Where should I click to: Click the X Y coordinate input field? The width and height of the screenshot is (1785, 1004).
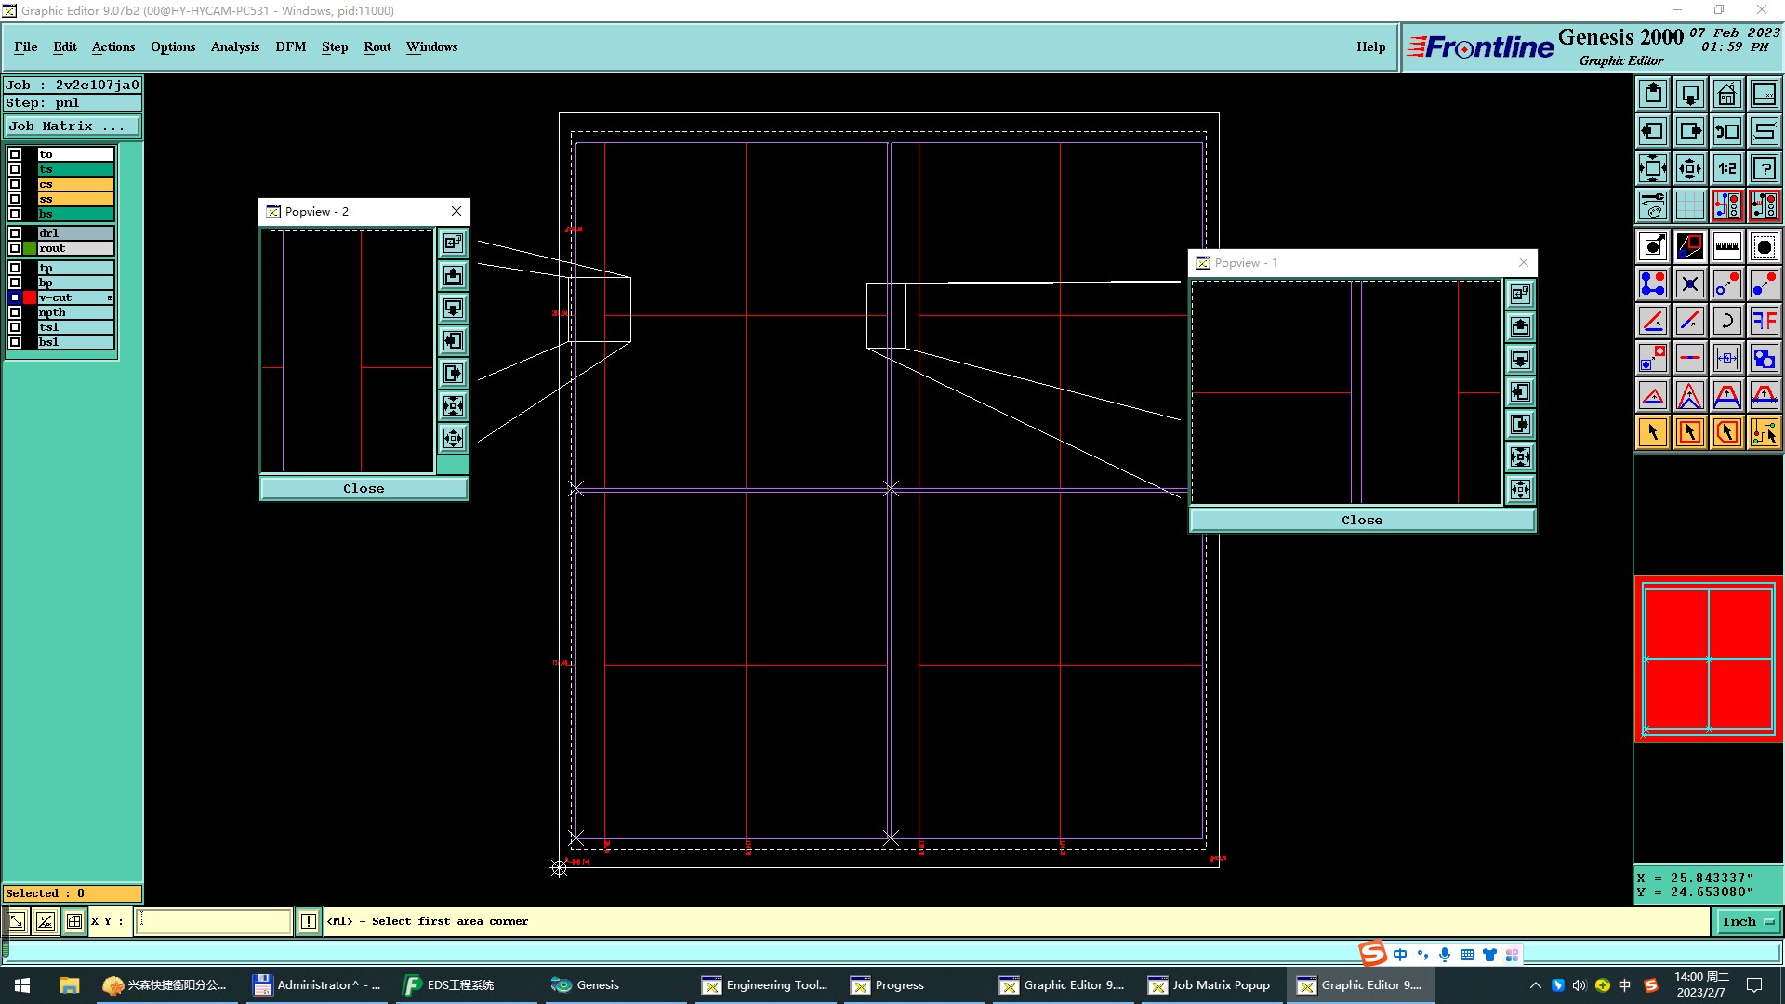(214, 921)
